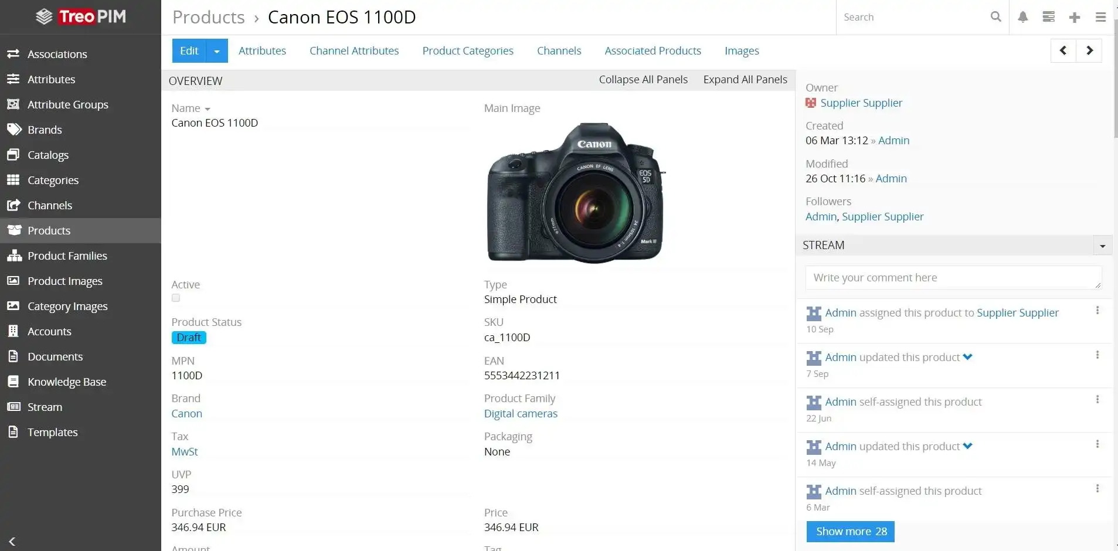Open the Images tab
This screenshot has height=551, width=1118.
pyautogui.click(x=742, y=51)
